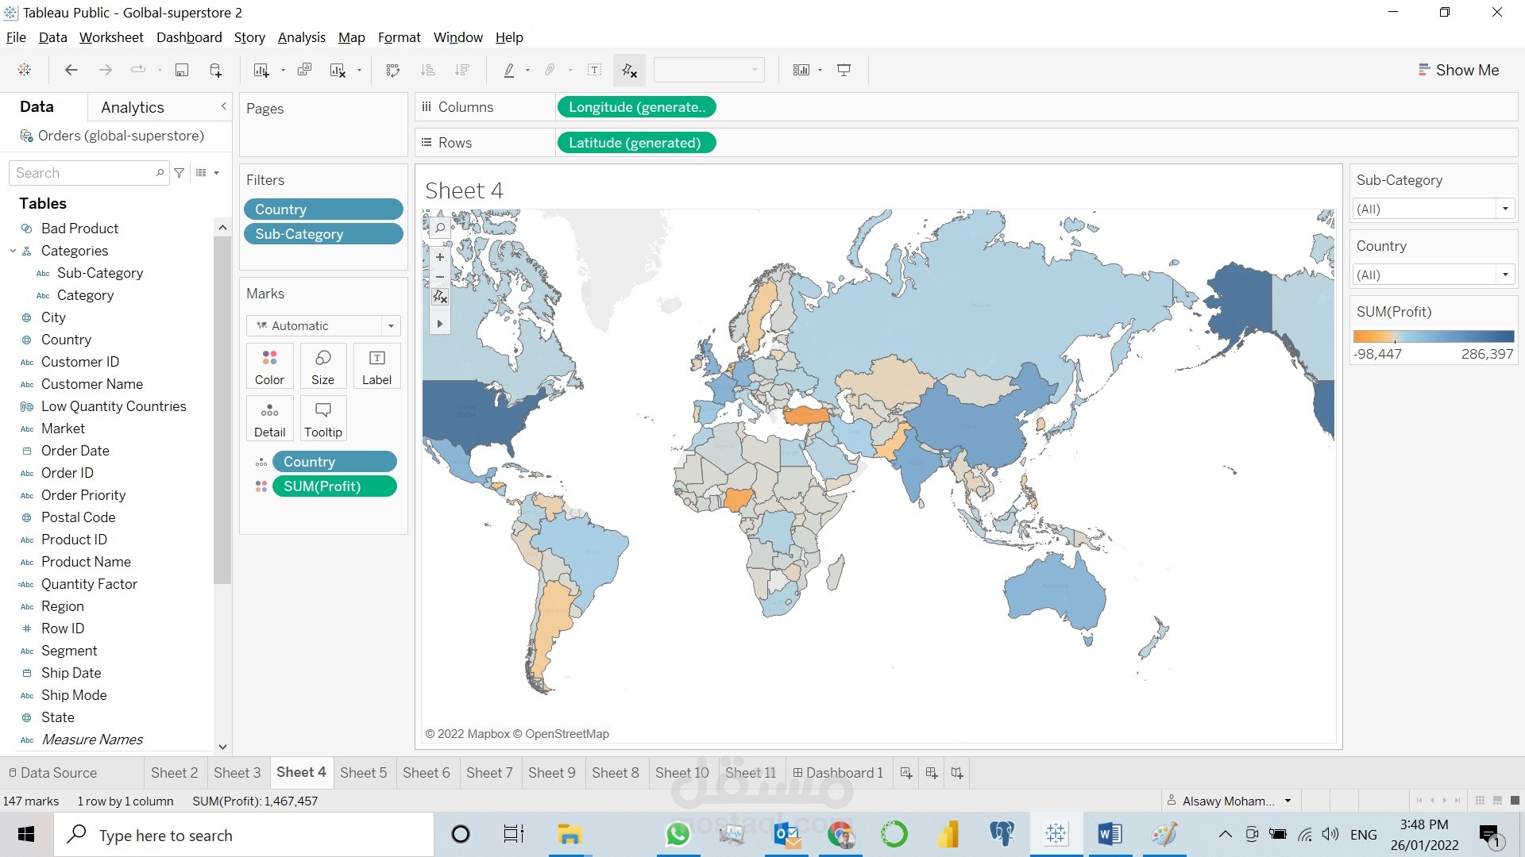This screenshot has height=857, width=1525.
Task: Click the New Data Source icon
Action: (215, 70)
